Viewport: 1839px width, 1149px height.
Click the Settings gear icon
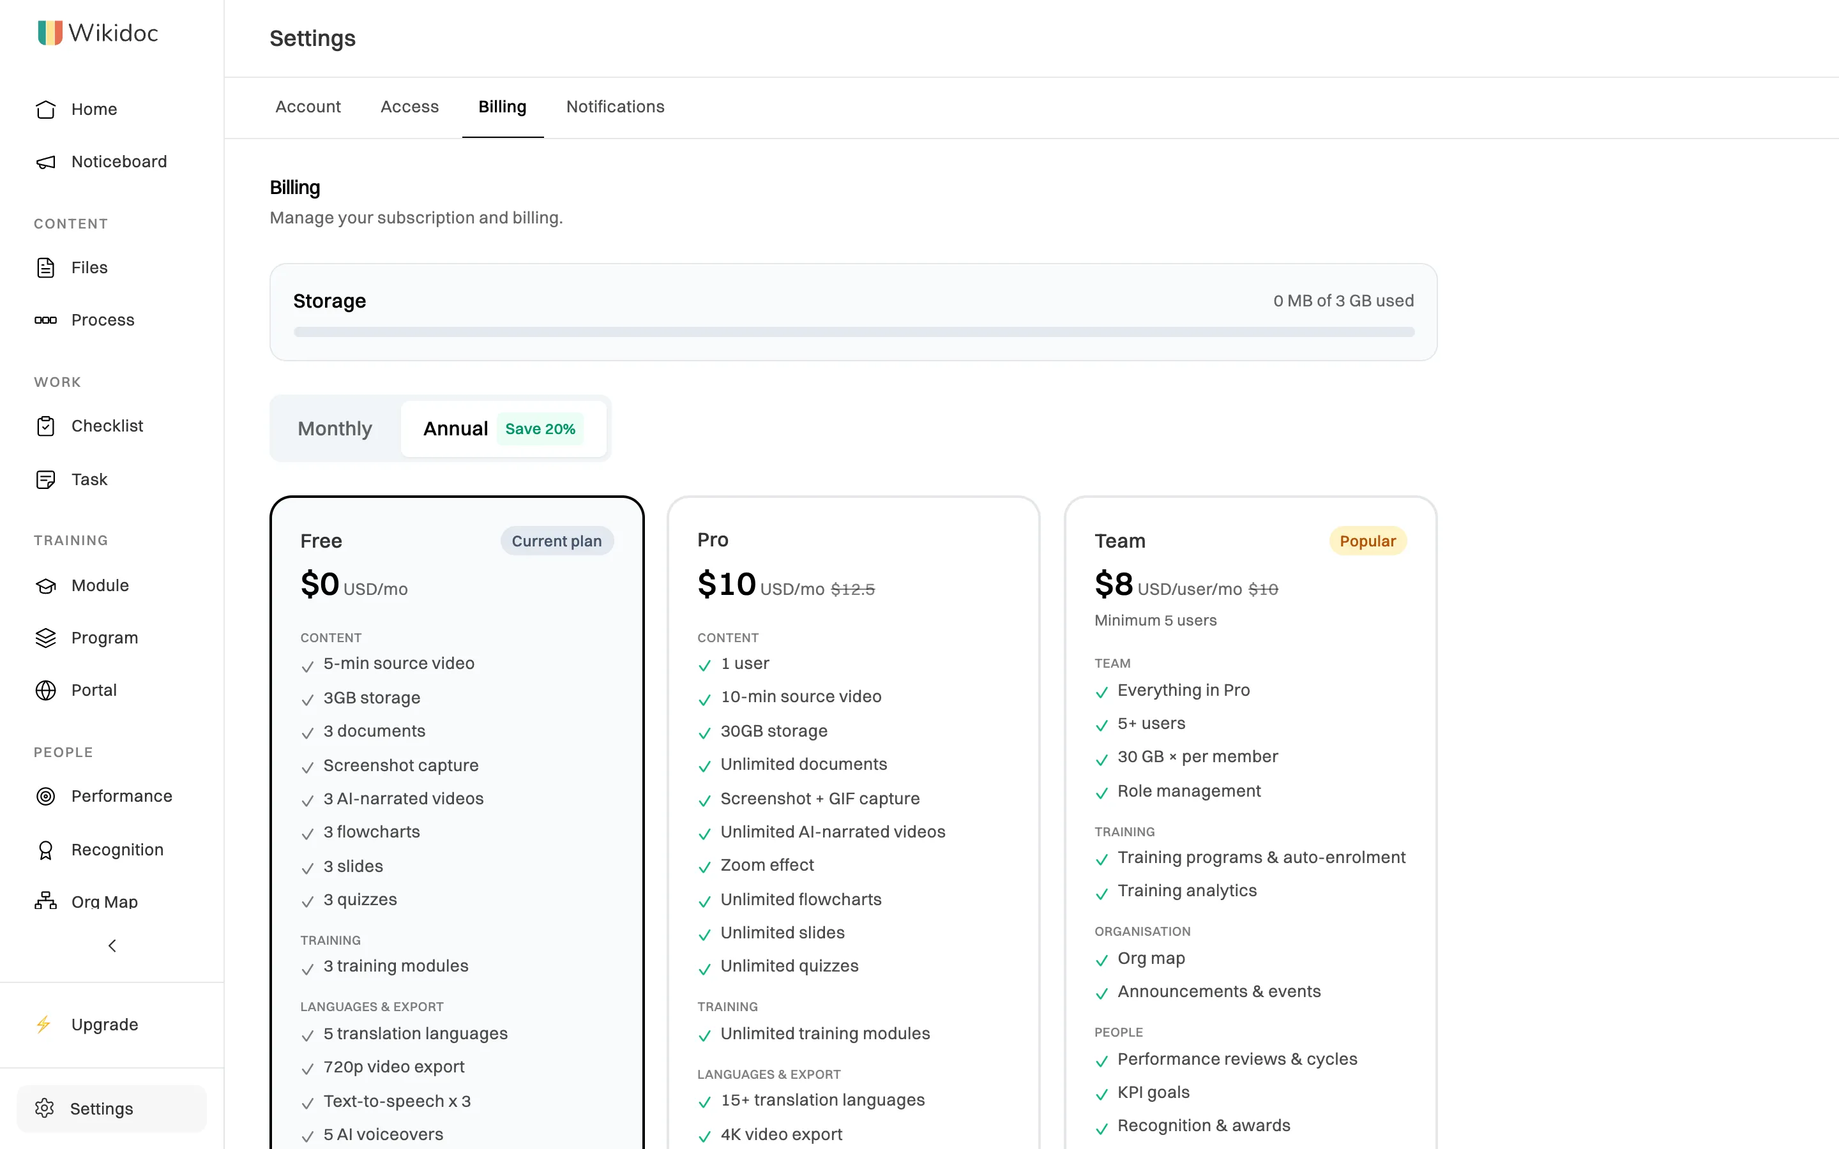(x=45, y=1108)
